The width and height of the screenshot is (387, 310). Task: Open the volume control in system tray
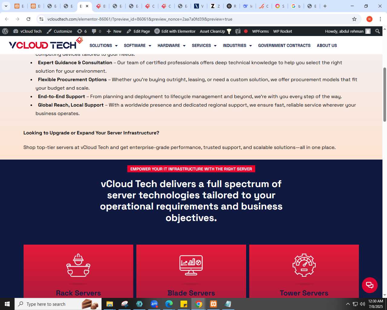[x=363, y=304]
